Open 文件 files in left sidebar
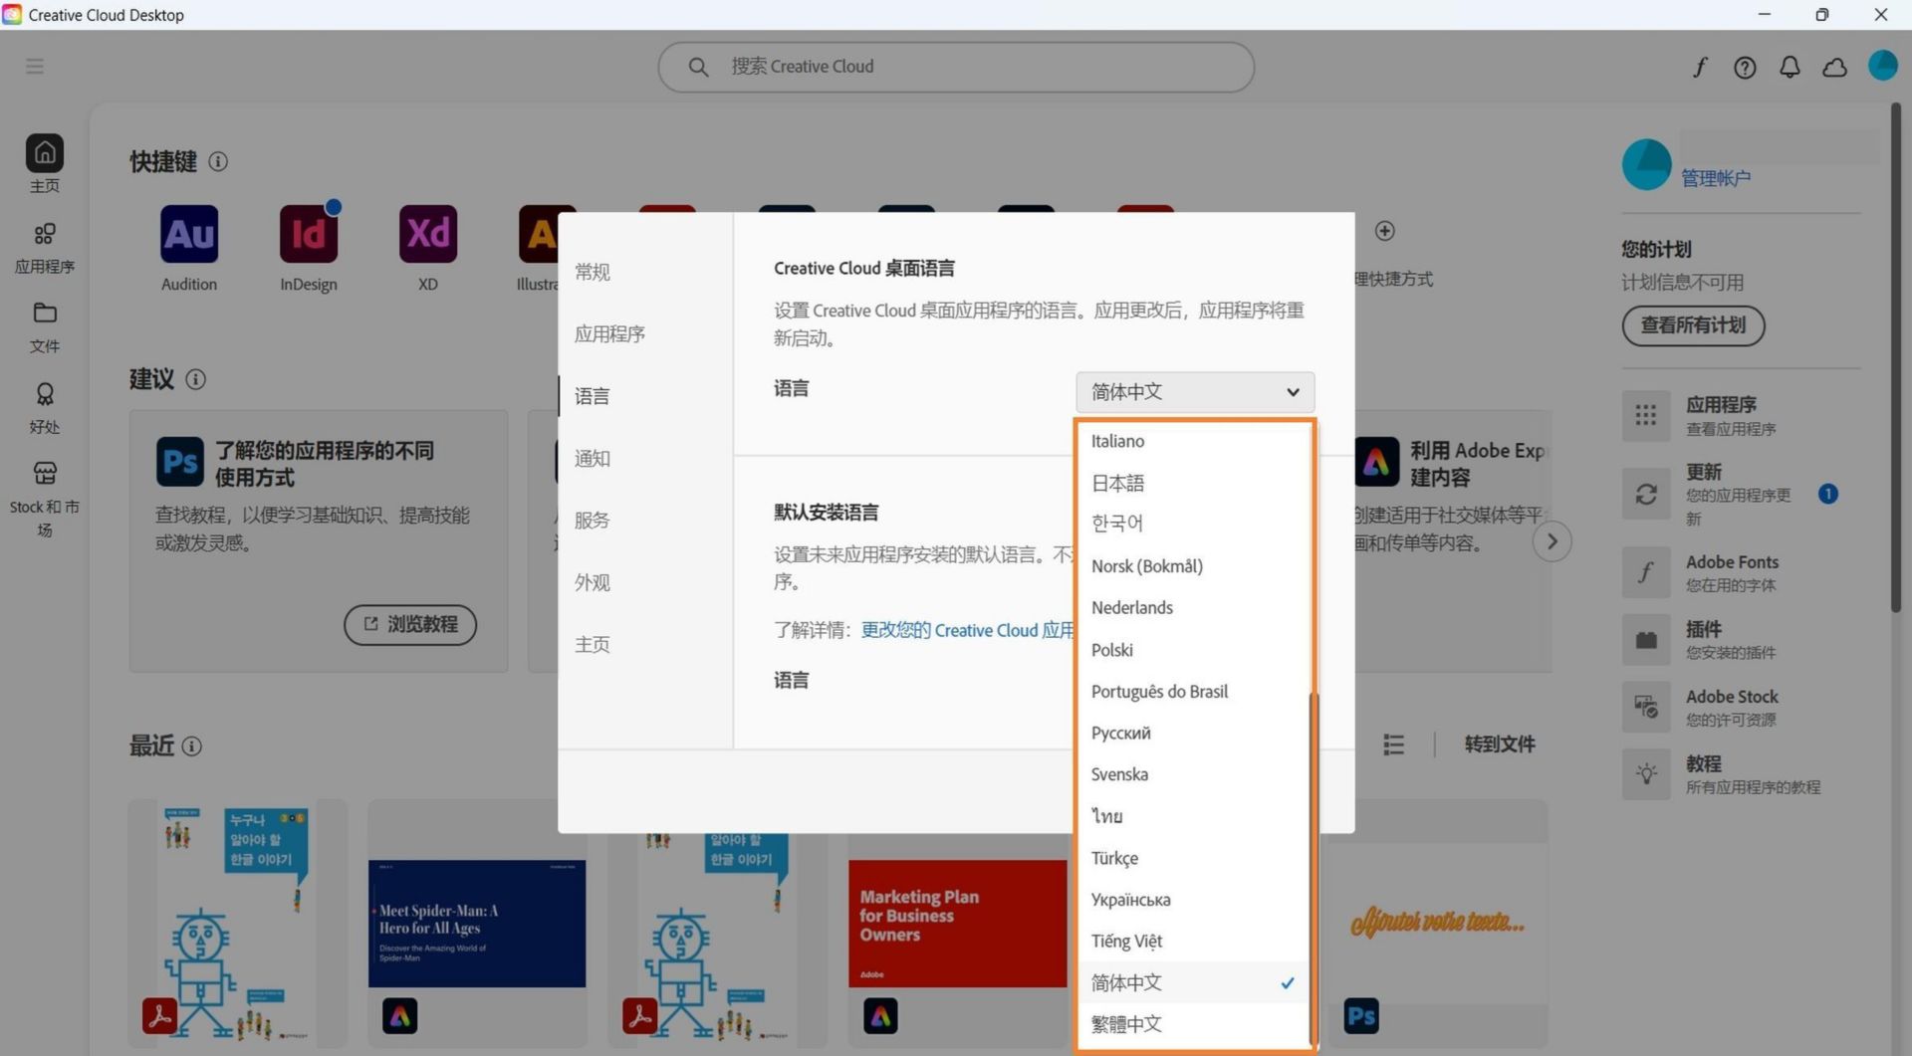 44,327
